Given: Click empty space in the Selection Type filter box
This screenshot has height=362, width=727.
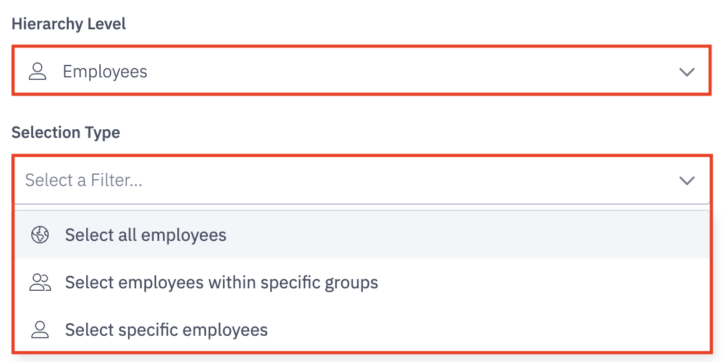Looking at the screenshot, I should coord(406,180).
